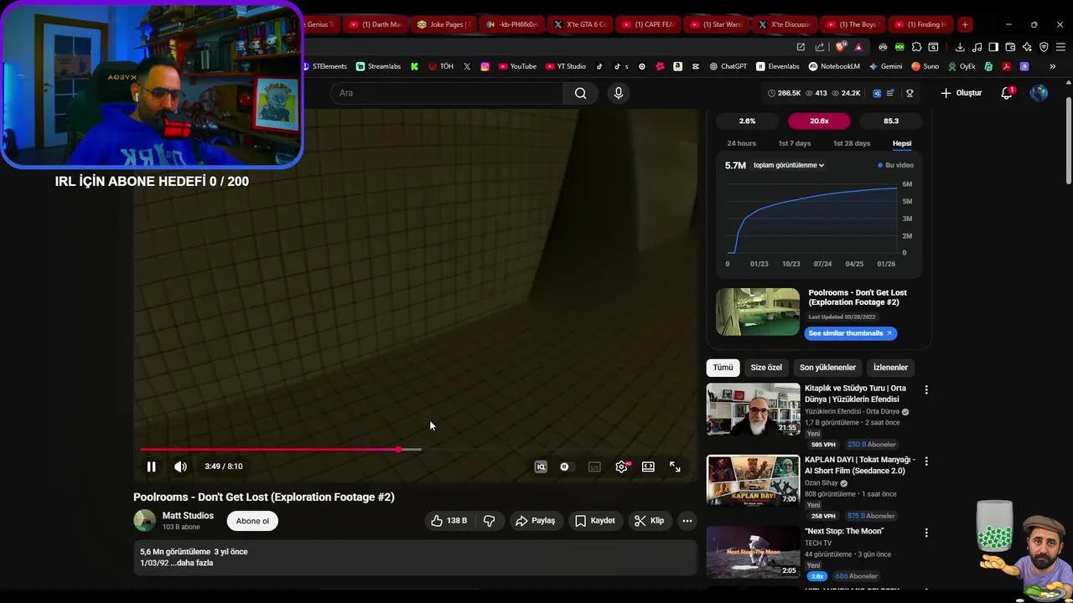Mute the video using the speaker icon
This screenshot has width=1073, height=603.
180,466
